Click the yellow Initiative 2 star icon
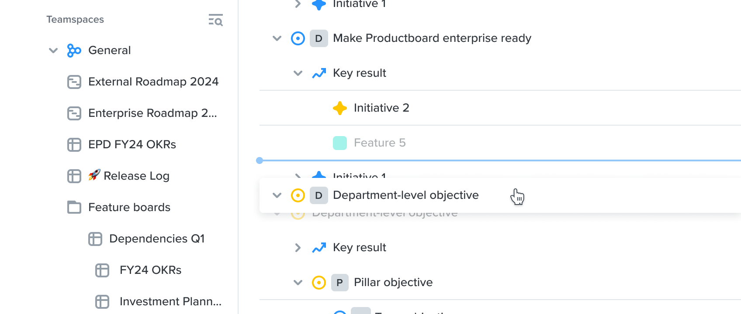The image size is (741, 314). tap(340, 108)
